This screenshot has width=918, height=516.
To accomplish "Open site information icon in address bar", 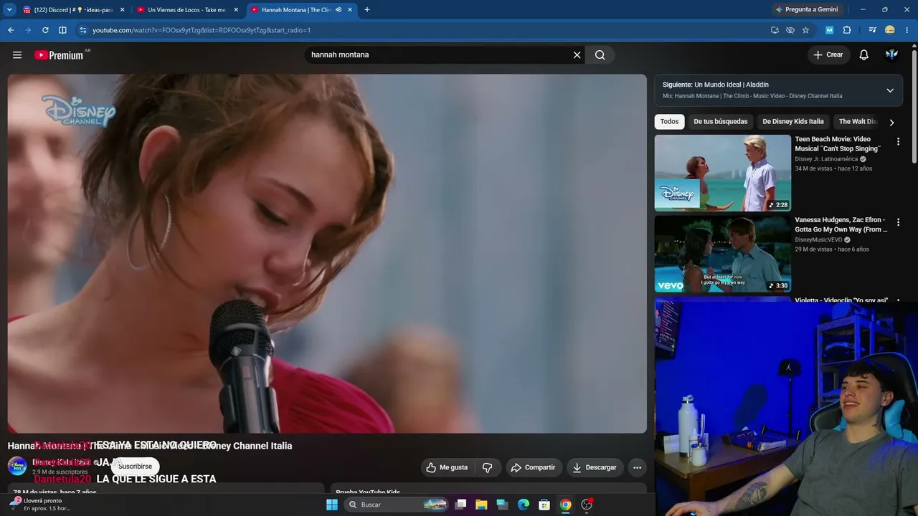I will 83,30.
